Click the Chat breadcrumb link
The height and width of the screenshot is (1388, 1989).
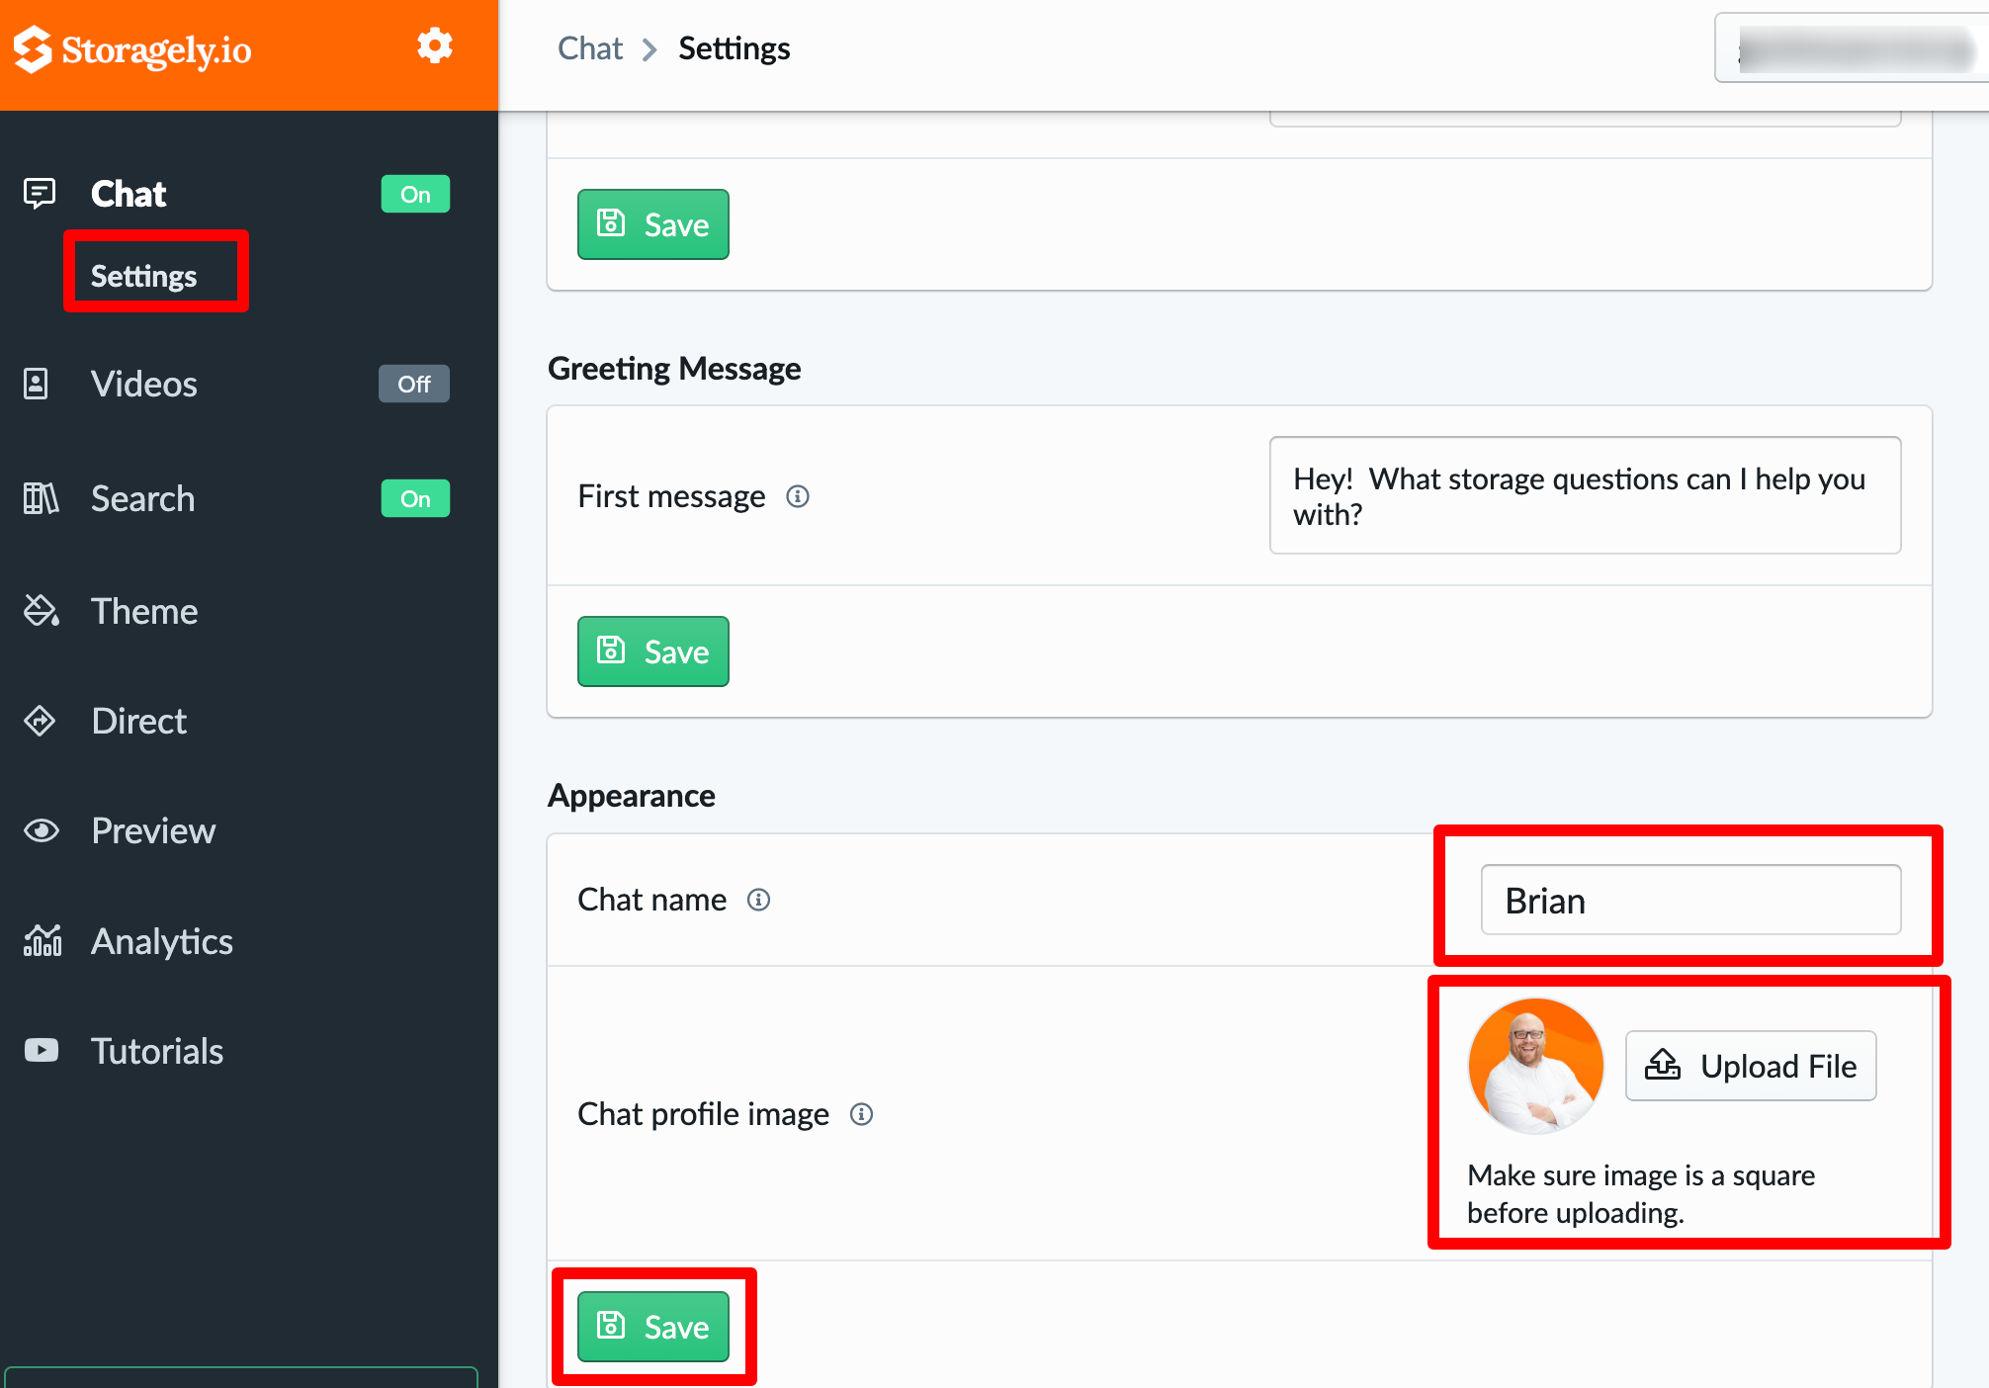590,47
